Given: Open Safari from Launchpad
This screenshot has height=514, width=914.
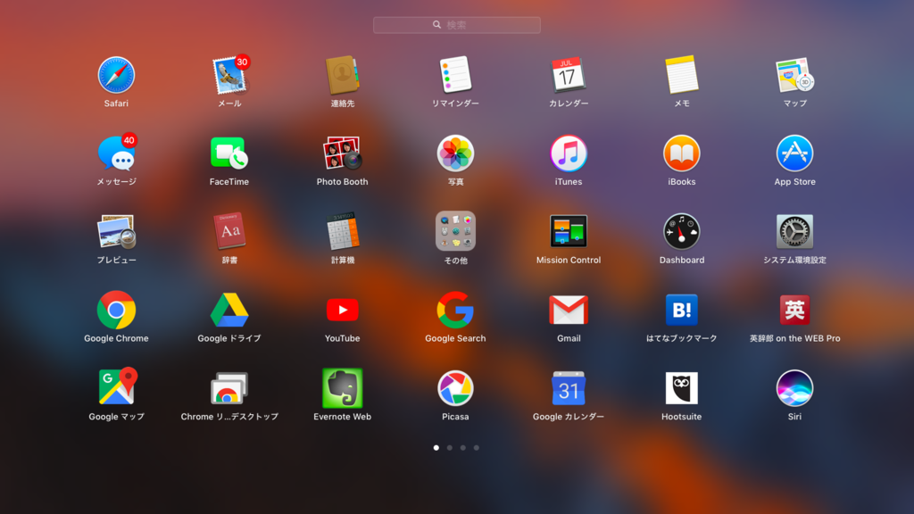Looking at the screenshot, I should tap(116, 75).
